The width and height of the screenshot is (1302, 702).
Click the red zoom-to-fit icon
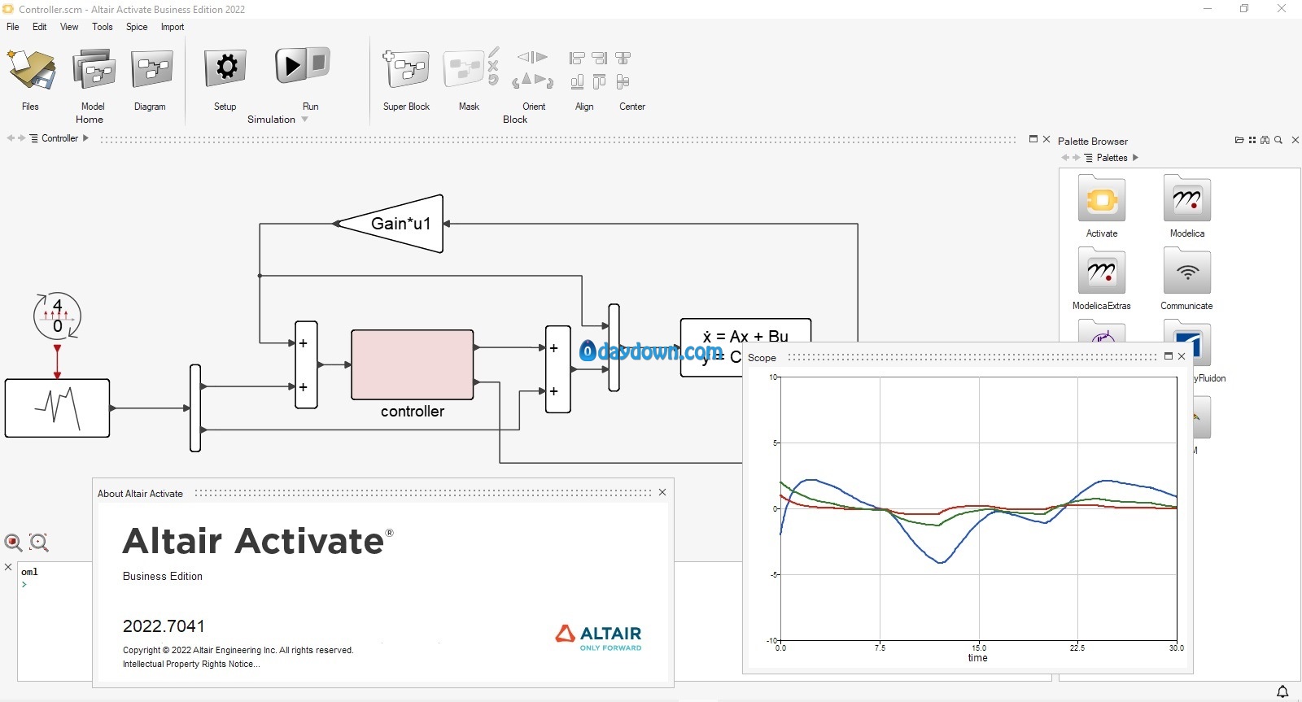point(13,543)
